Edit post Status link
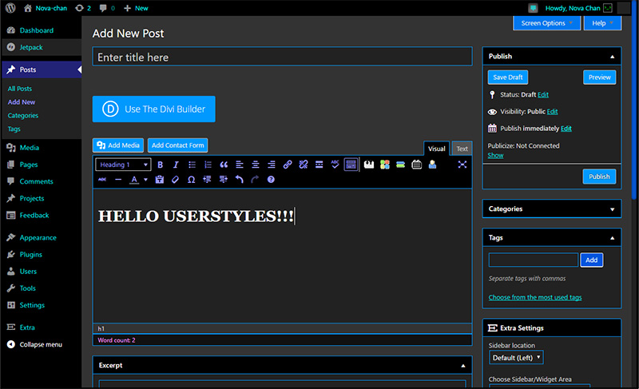The height and width of the screenshot is (389, 639). (x=543, y=95)
